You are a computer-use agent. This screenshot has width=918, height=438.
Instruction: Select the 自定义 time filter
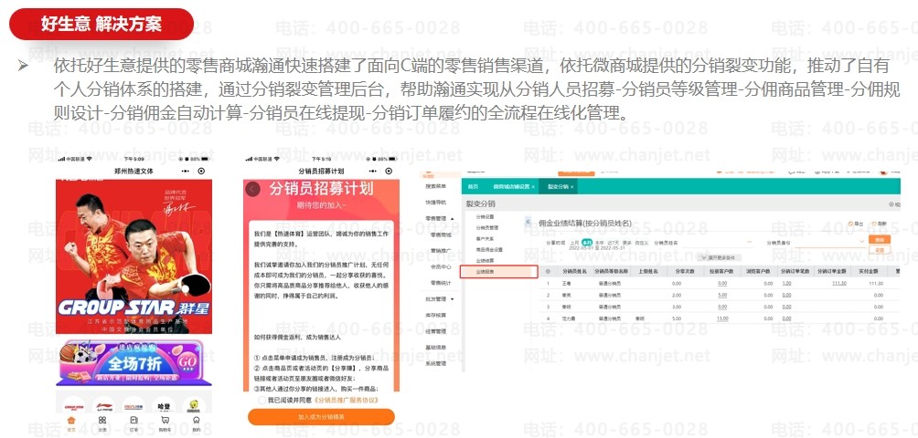click(641, 242)
